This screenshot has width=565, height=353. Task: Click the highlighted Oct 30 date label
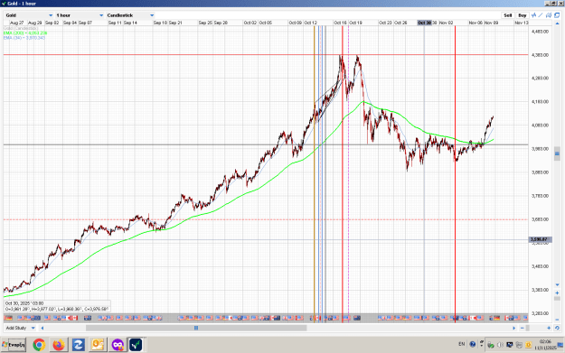tap(425, 23)
